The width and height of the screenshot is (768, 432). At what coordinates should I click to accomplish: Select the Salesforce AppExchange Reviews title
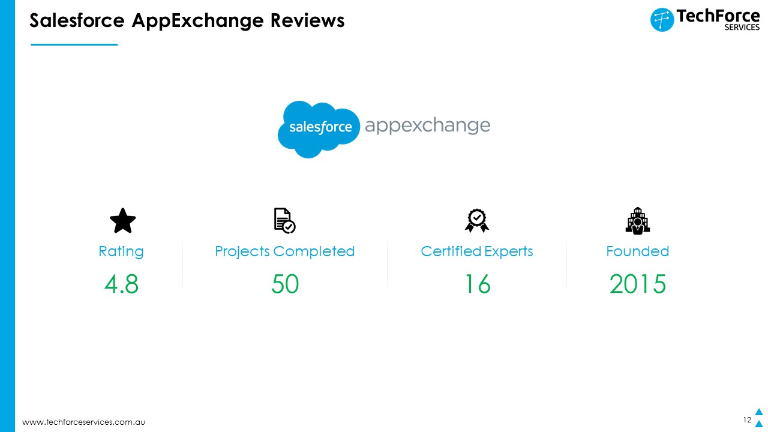187,21
